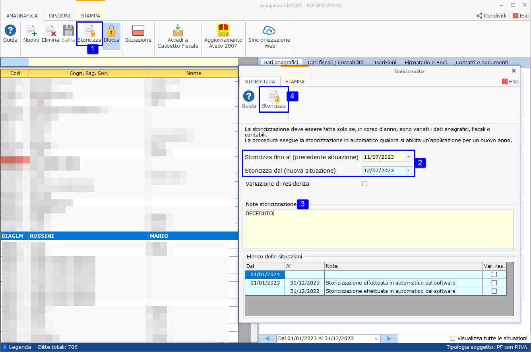Click the Elimina delete icon

click(x=50, y=34)
